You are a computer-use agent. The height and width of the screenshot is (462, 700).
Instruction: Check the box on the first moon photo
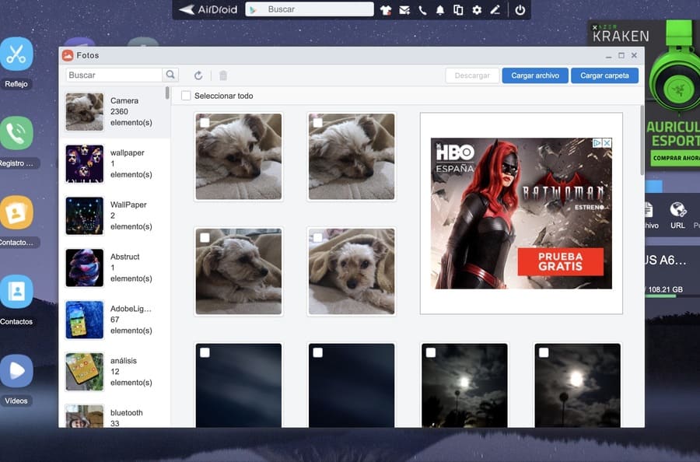(x=431, y=353)
